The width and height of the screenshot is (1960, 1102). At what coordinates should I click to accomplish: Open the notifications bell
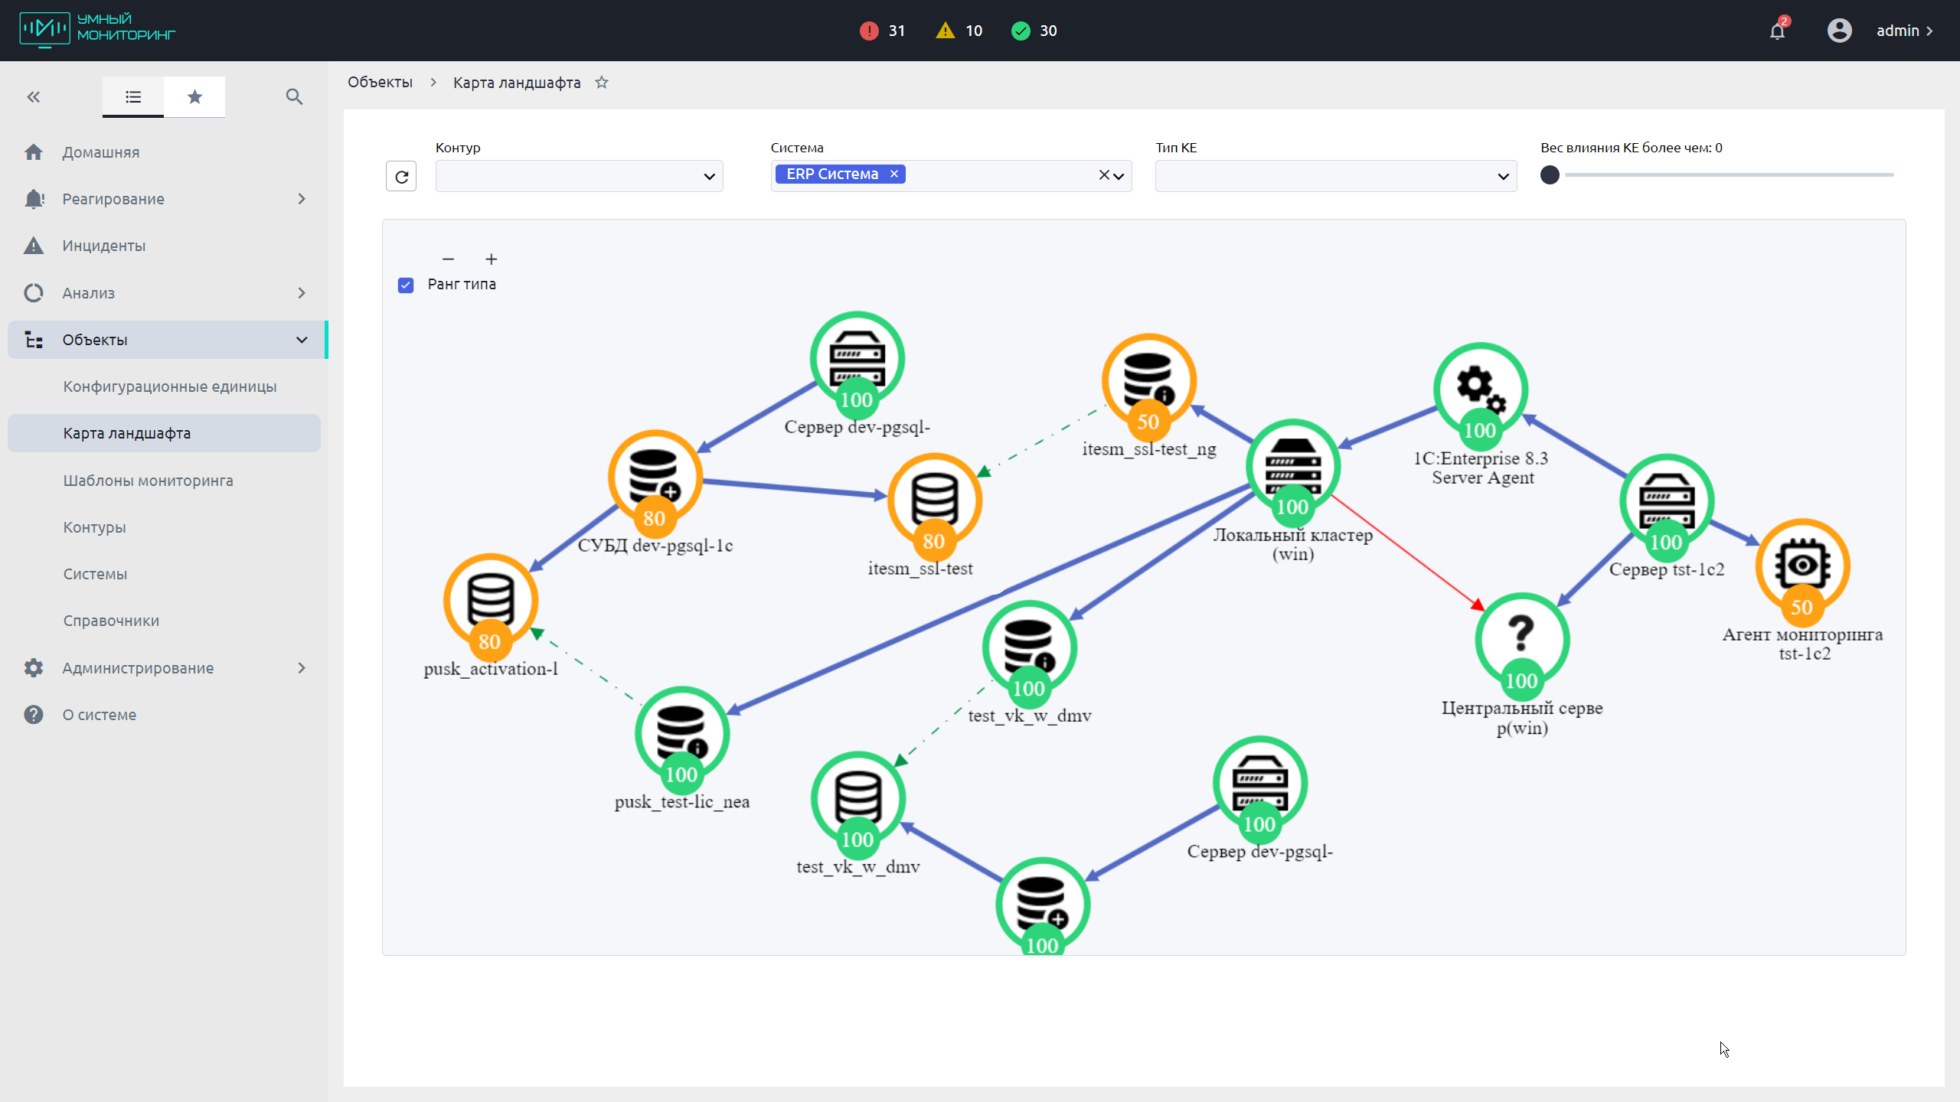point(1777,31)
